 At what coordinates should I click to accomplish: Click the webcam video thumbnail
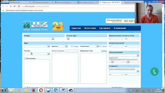coord(148,13)
